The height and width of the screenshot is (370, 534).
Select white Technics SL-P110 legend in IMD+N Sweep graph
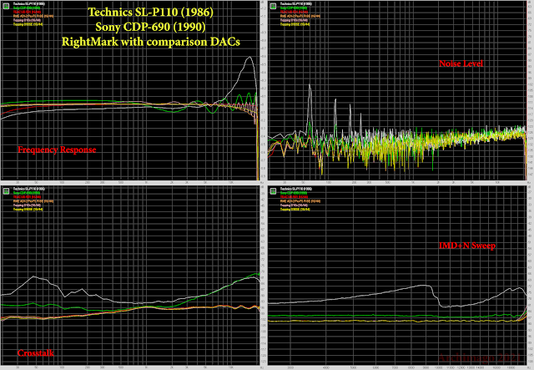[x=296, y=189]
